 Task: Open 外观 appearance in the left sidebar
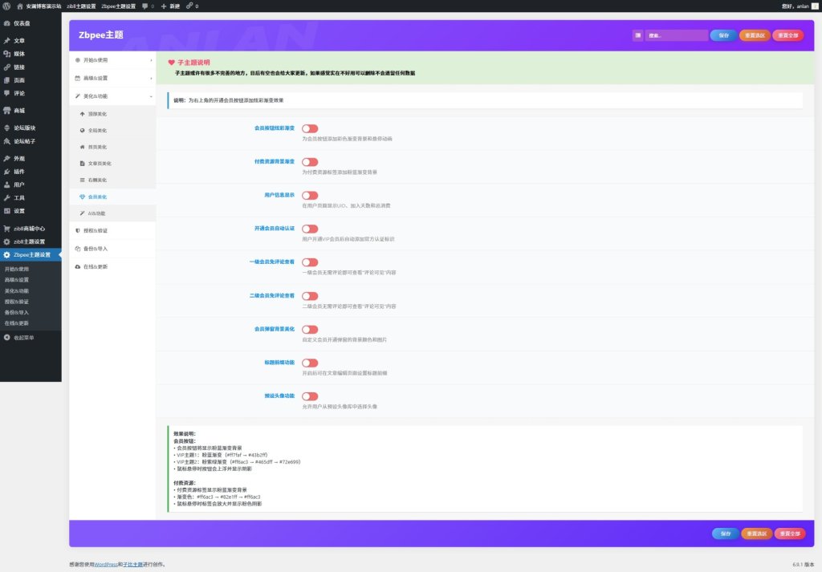pos(18,159)
